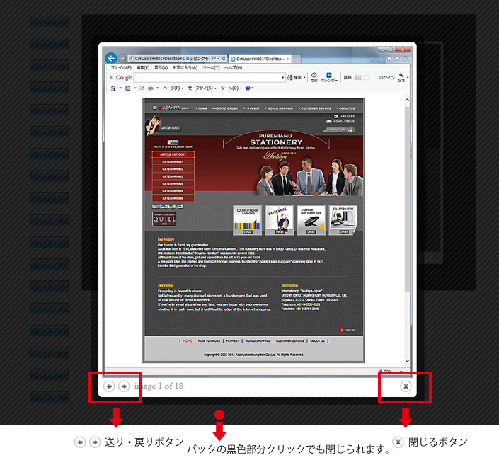Open a new blank browser tab
Image resolution: width=499 pixels, height=460 pixels.
click(x=297, y=59)
